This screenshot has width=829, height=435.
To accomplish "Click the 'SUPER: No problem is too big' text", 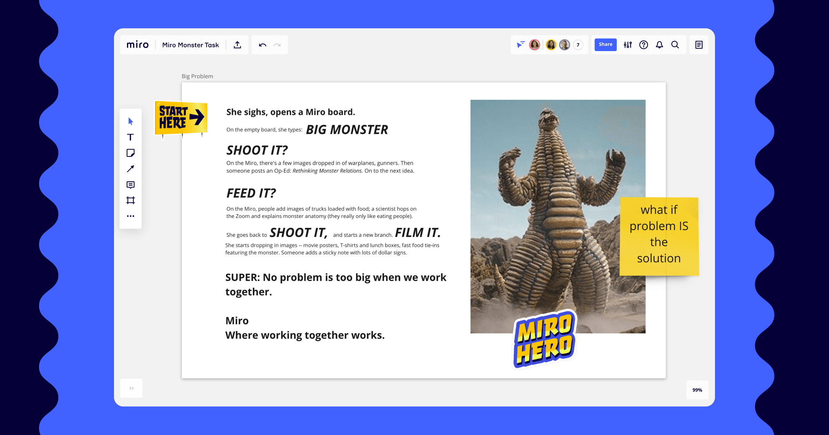I will point(336,284).
